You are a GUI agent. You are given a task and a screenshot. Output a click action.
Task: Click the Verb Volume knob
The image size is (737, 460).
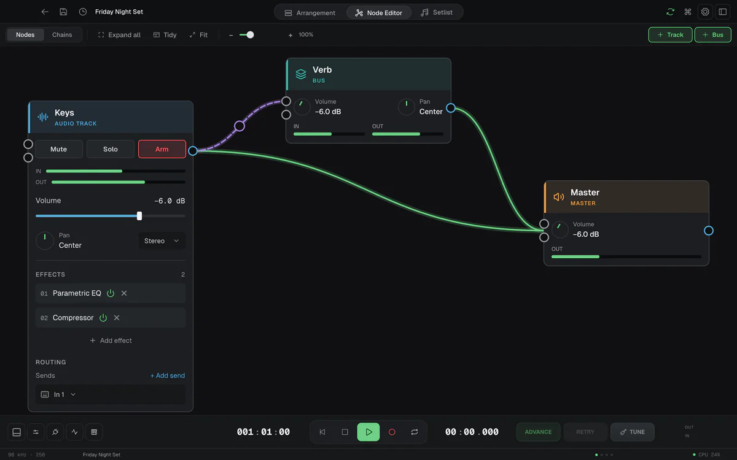coord(302,107)
